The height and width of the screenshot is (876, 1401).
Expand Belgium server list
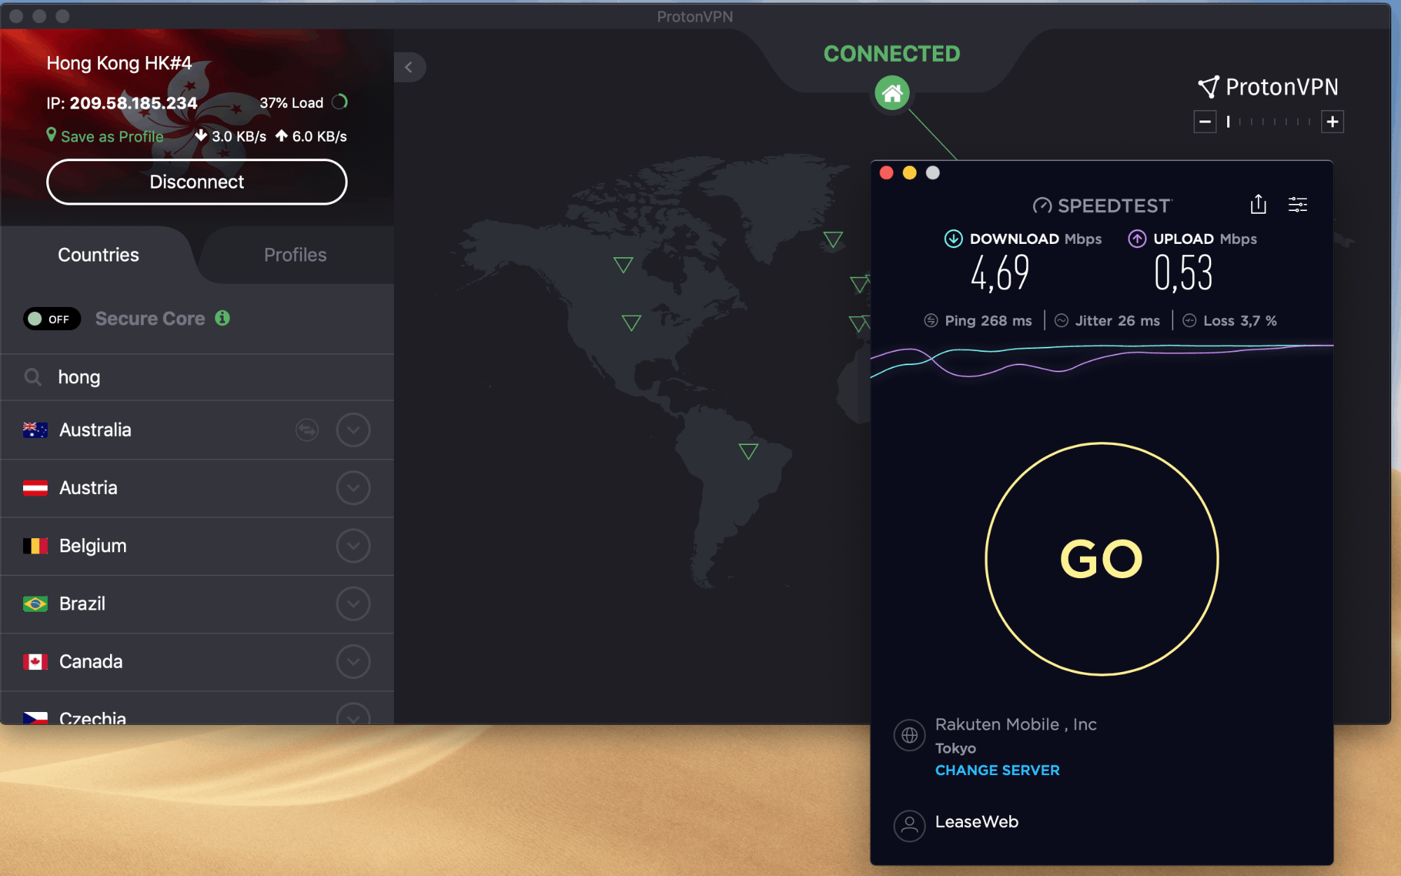353,545
